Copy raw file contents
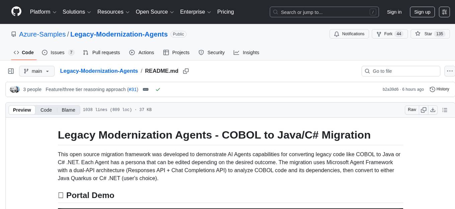This screenshot has height=209, width=455. click(424, 110)
